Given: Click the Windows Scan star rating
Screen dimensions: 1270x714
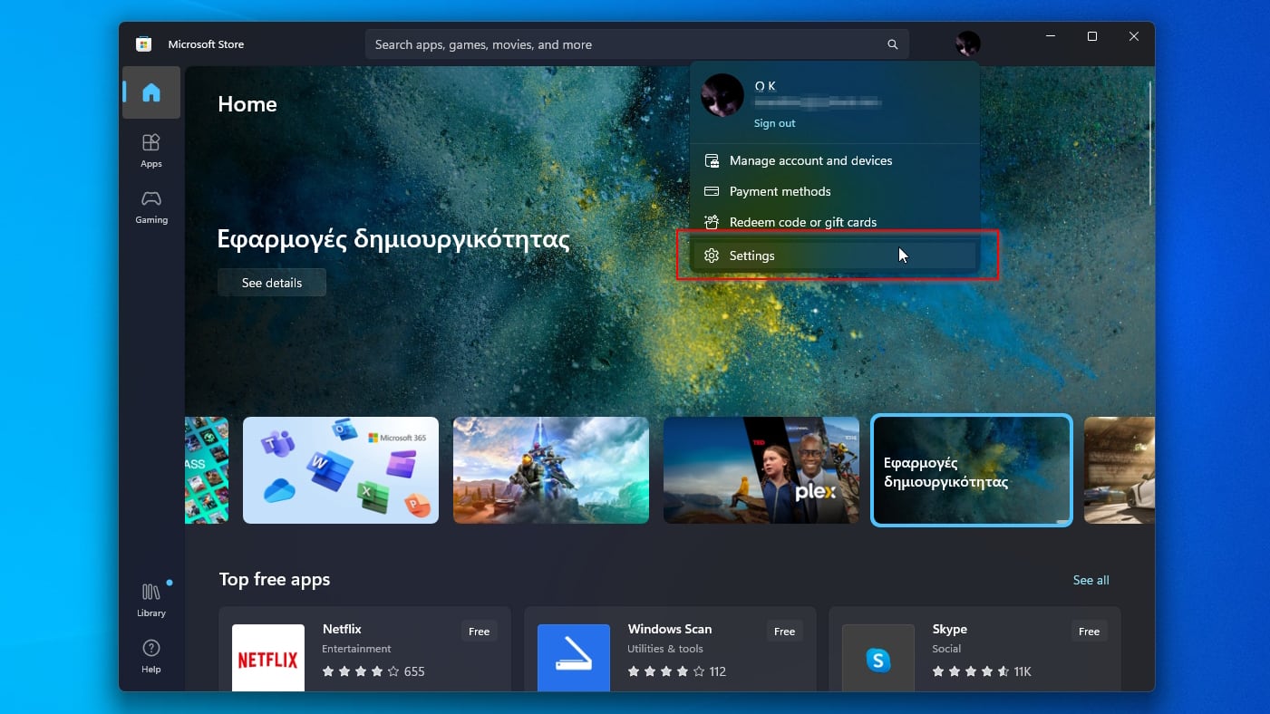Looking at the screenshot, I should [x=665, y=671].
